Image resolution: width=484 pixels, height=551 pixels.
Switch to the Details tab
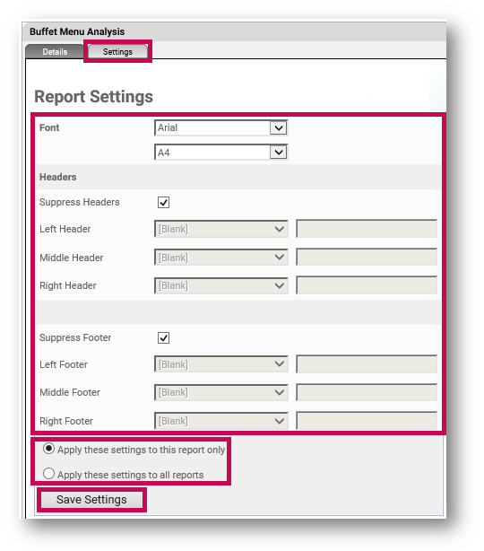[55, 52]
